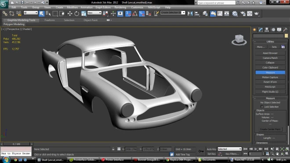Toggle the Auto Key button
This screenshot has height=163, width=290.
211,149
